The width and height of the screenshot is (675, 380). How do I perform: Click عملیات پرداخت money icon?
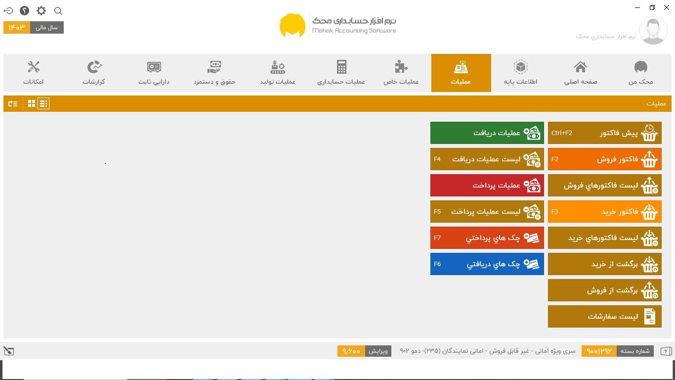click(x=532, y=185)
